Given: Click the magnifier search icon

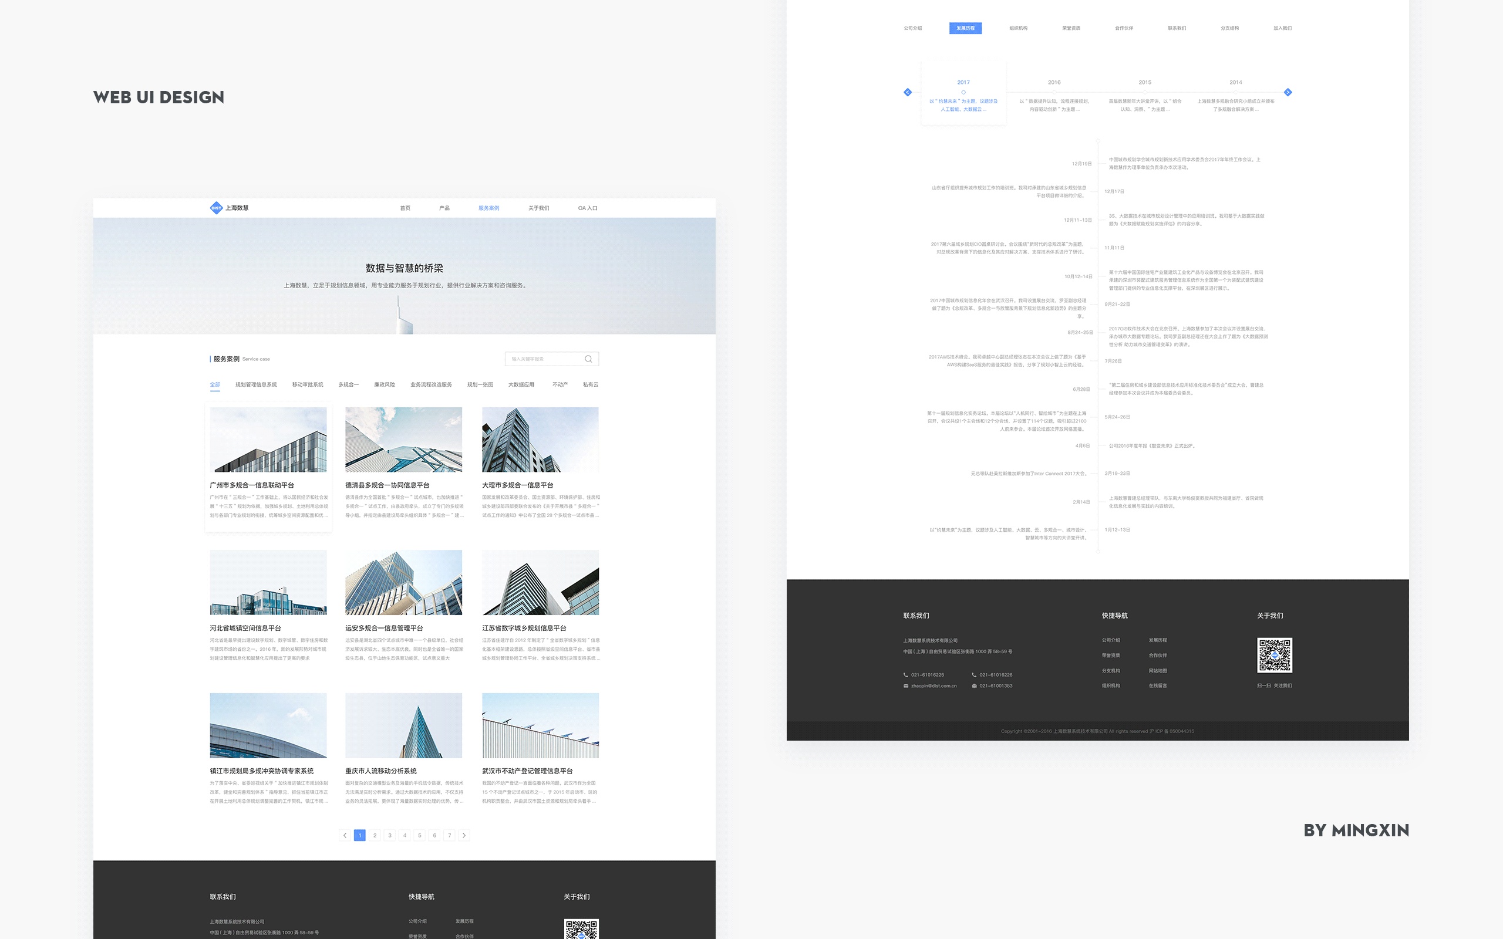Looking at the screenshot, I should click(588, 359).
